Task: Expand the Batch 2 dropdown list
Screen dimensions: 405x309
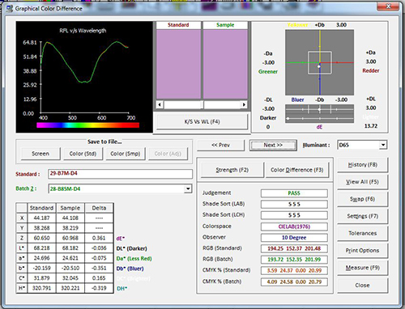Action: pyautogui.click(x=188, y=188)
